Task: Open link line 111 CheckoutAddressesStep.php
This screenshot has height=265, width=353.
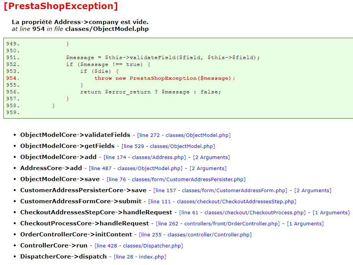Action: [222, 201]
